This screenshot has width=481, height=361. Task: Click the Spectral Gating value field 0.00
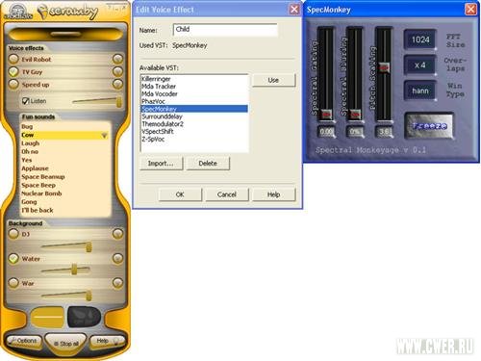326,132
